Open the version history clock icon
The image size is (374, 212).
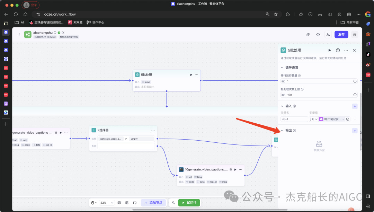[318, 35]
